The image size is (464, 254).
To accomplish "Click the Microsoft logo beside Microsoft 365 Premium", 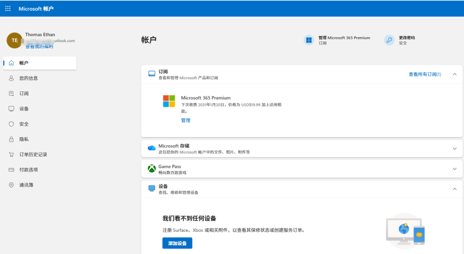I will (x=169, y=101).
